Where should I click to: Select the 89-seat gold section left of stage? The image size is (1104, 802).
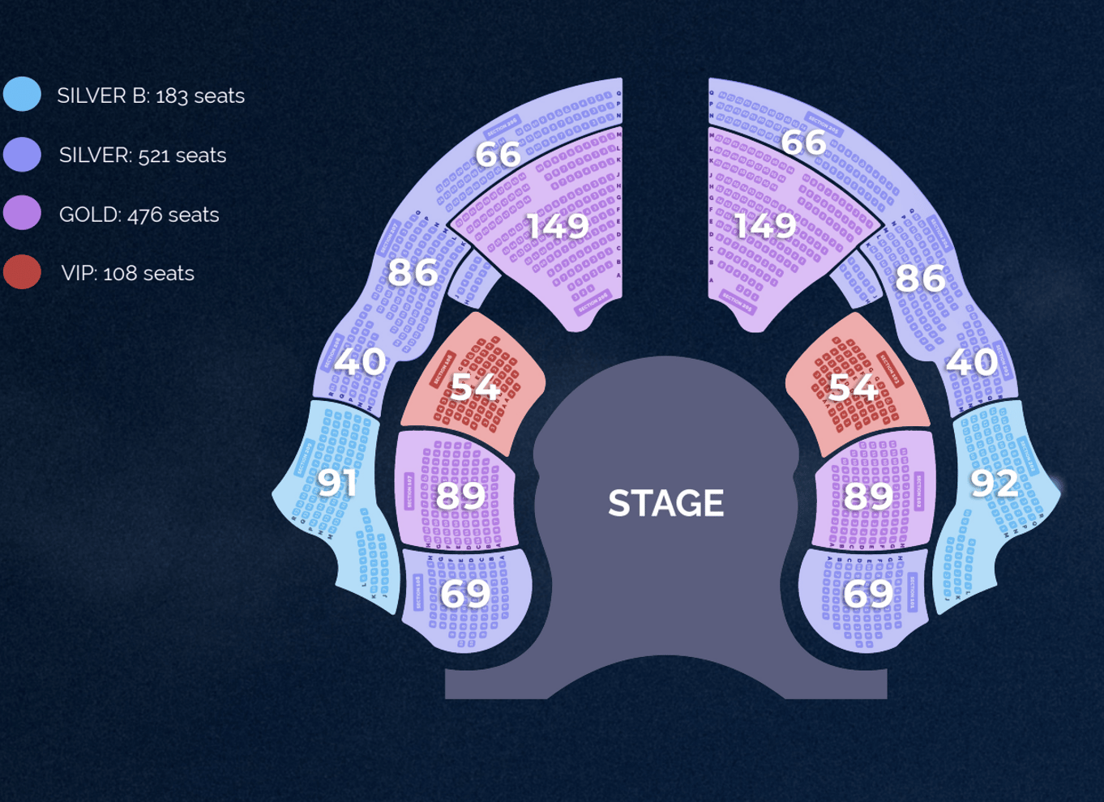tap(456, 490)
